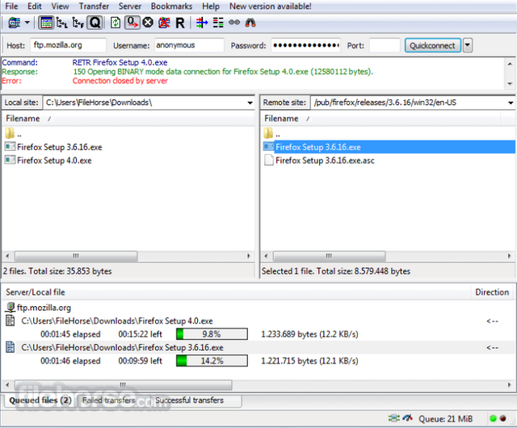
Task: Select remote file Firefox Setup 3.6.16.exe
Action: pyautogui.click(x=389, y=147)
